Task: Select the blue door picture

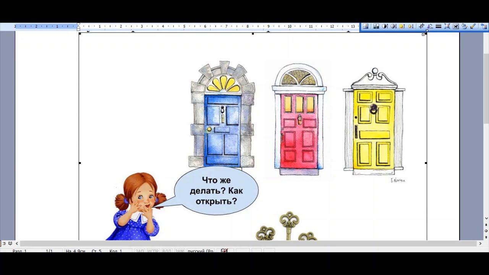Action: [x=222, y=114]
